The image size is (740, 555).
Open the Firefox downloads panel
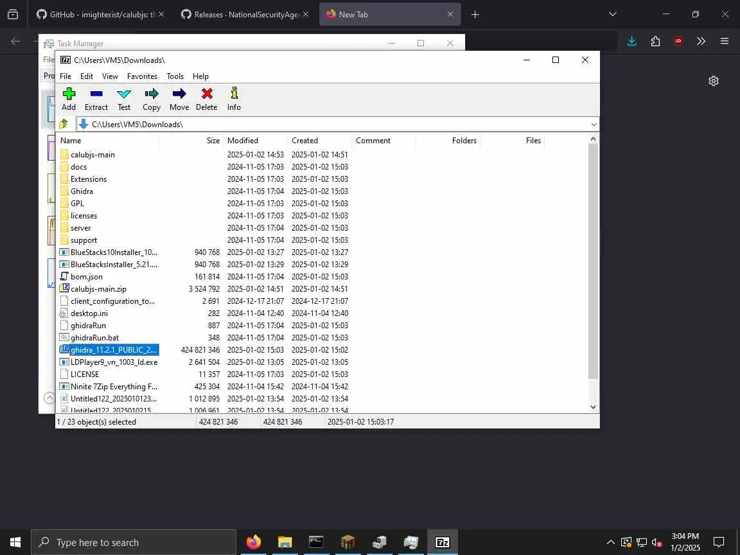[x=632, y=42]
